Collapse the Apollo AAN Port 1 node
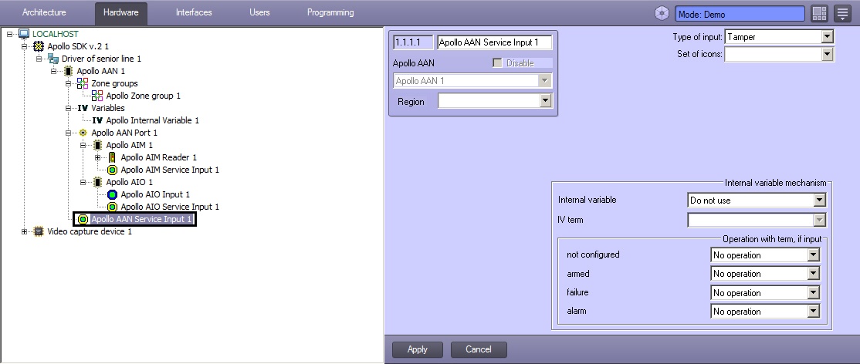860x364 pixels. coord(69,133)
